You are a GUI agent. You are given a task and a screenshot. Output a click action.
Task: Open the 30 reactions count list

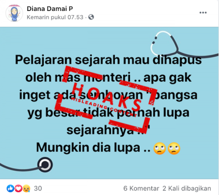click(x=38, y=189)
